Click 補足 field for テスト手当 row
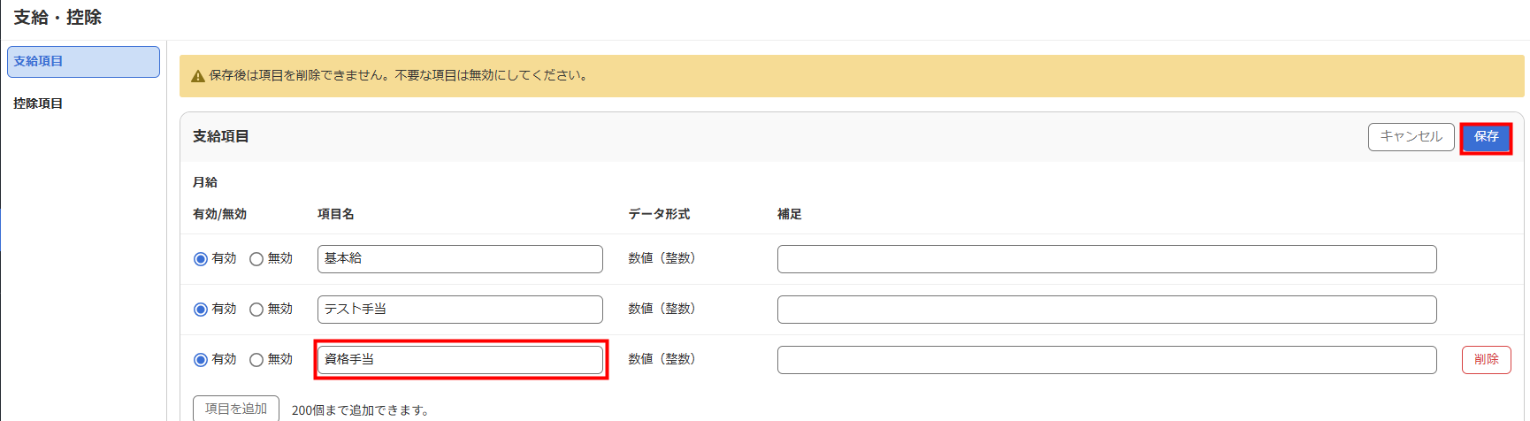Screen dimensions: 1530x421 click(1107, 310)
